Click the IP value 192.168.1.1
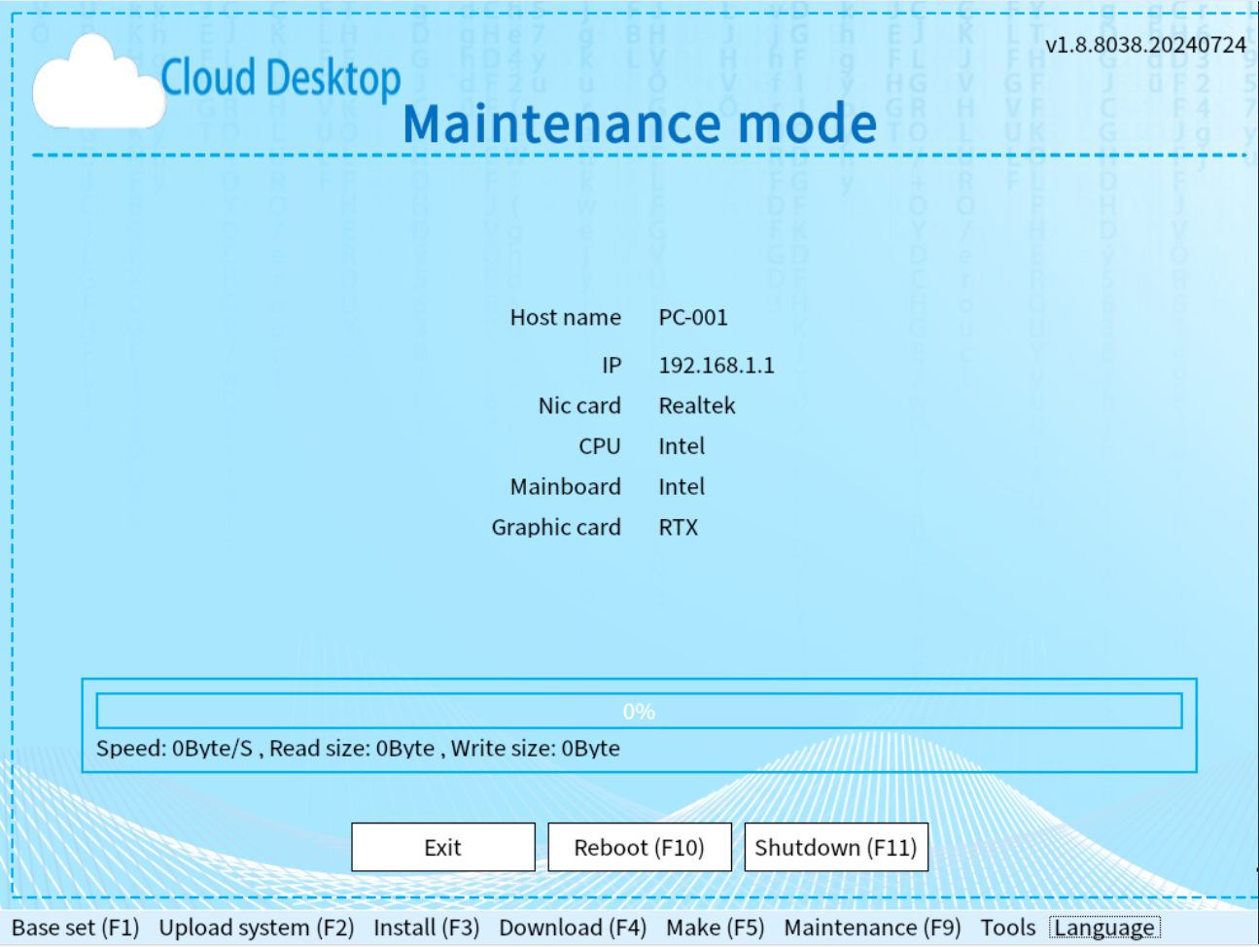The width and height of the screenshot is (1259, 947). (717, 365)
